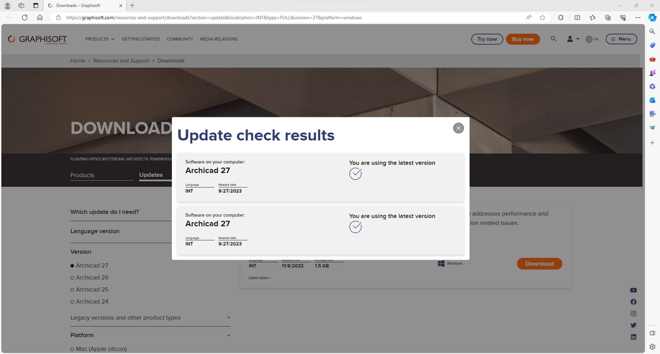Screen dimensions: 660x354
Task: Click the Try now button
Action: tap(487, 39)
